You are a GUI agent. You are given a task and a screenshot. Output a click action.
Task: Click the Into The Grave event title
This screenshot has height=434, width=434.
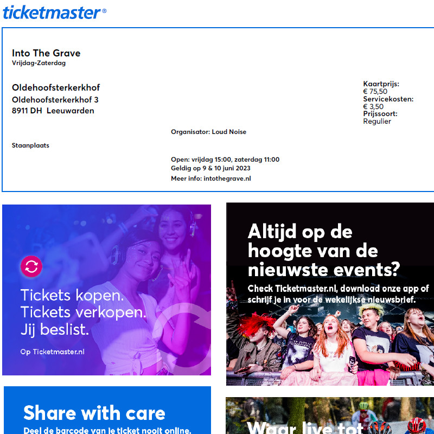pos(46,53)
